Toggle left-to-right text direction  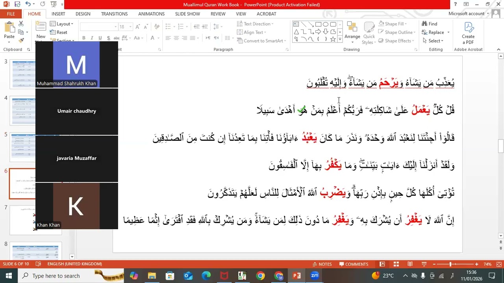(x=208, y=38)
